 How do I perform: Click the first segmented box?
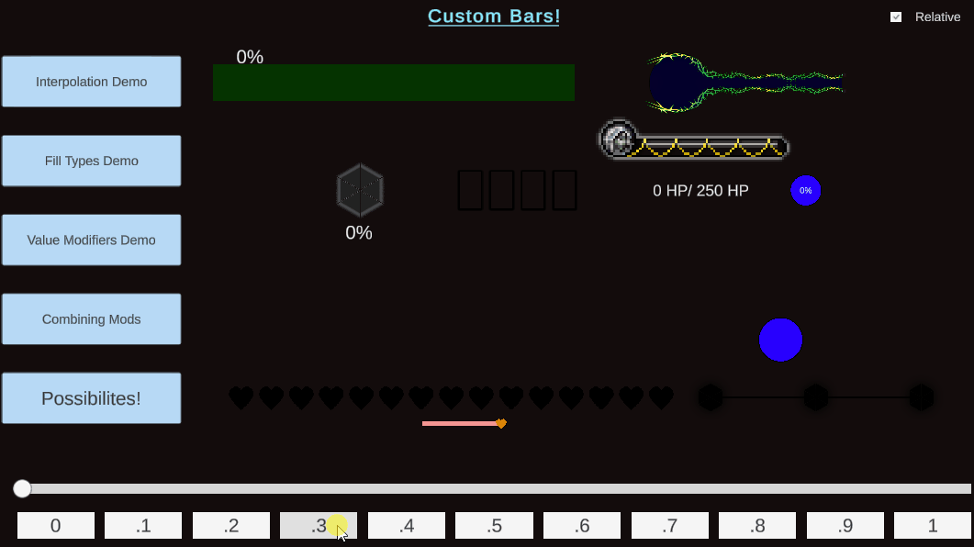coord(470,190)
